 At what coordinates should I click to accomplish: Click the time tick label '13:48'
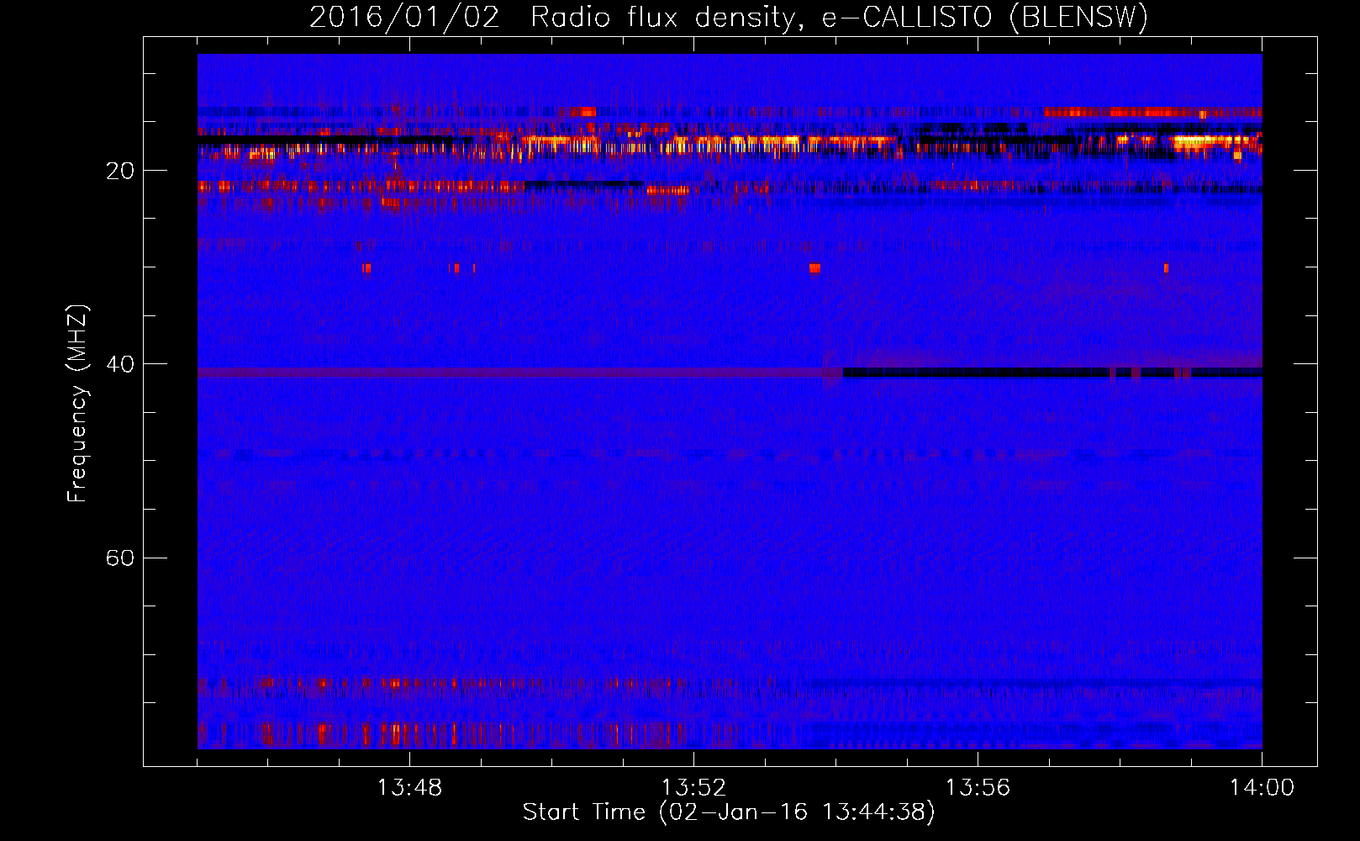click(409, 788)
